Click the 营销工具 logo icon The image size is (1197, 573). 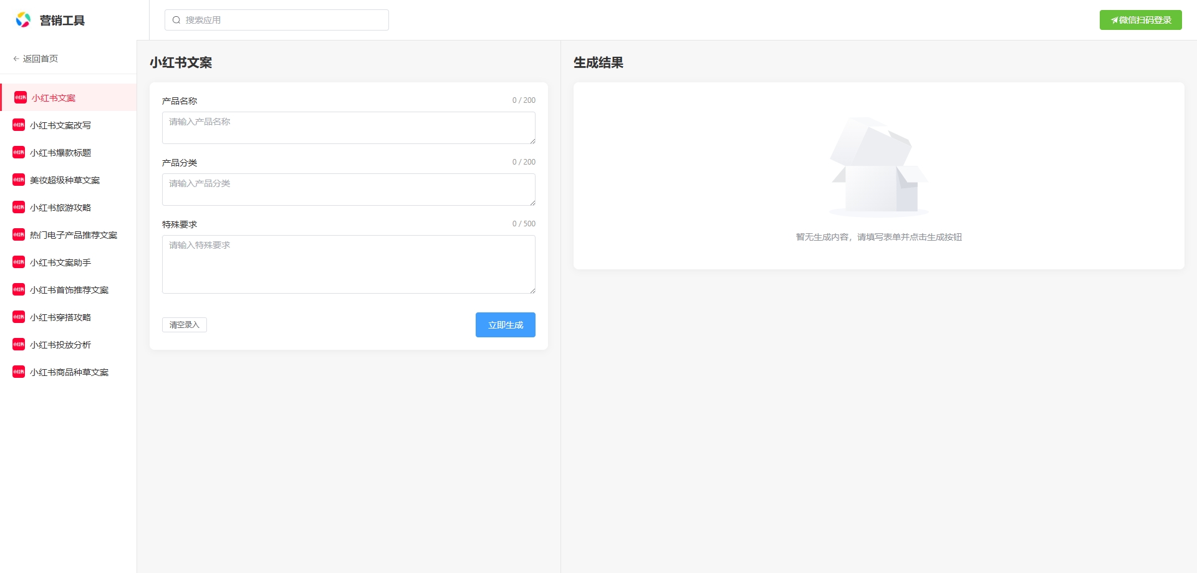click(23, 20)
